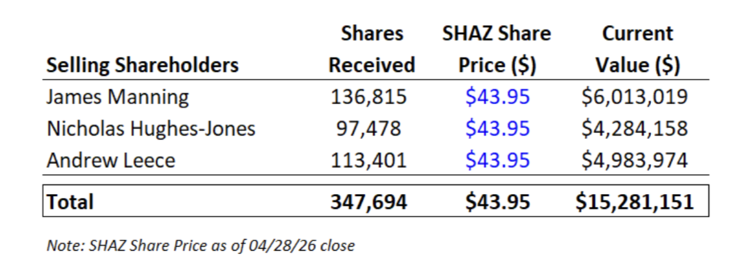This screenshot has width=756, height=270.
Task: Click the SHAZ share price note text
Action: click(x=201, y=246)
